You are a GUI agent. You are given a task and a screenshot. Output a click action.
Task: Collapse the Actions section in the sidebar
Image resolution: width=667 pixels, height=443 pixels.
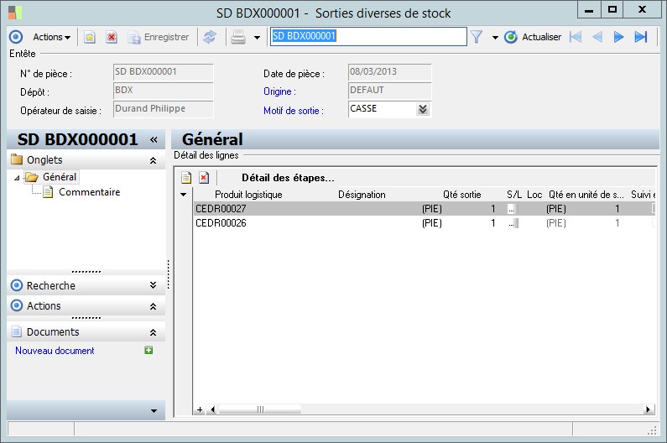click(154, 306)
